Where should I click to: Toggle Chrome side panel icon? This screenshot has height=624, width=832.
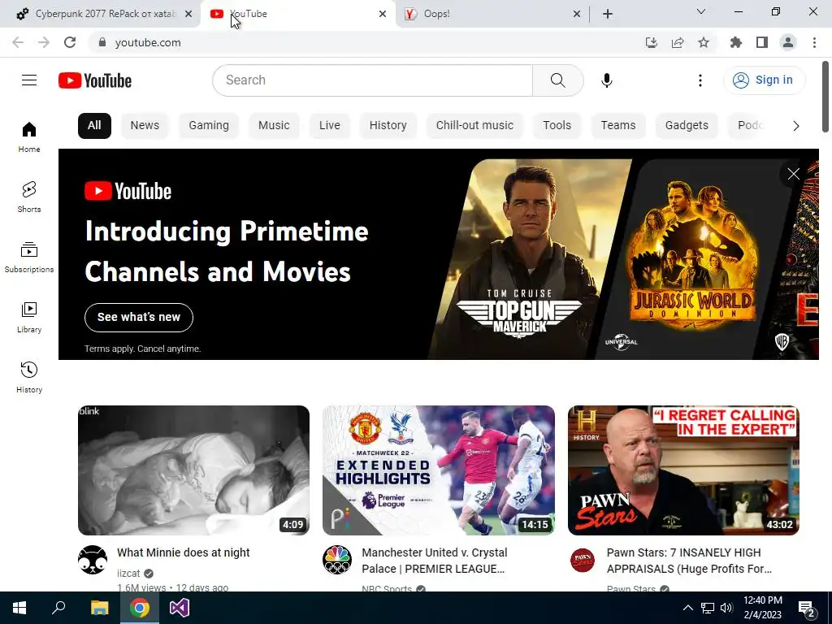click(x=762, y=42)
